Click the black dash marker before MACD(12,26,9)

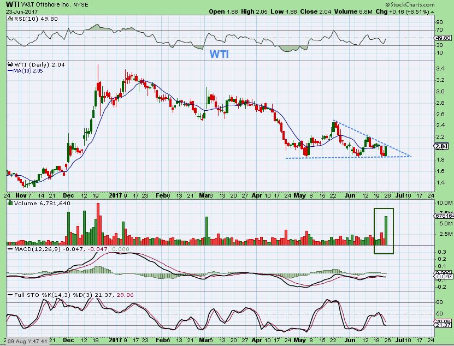click(10, 249)
